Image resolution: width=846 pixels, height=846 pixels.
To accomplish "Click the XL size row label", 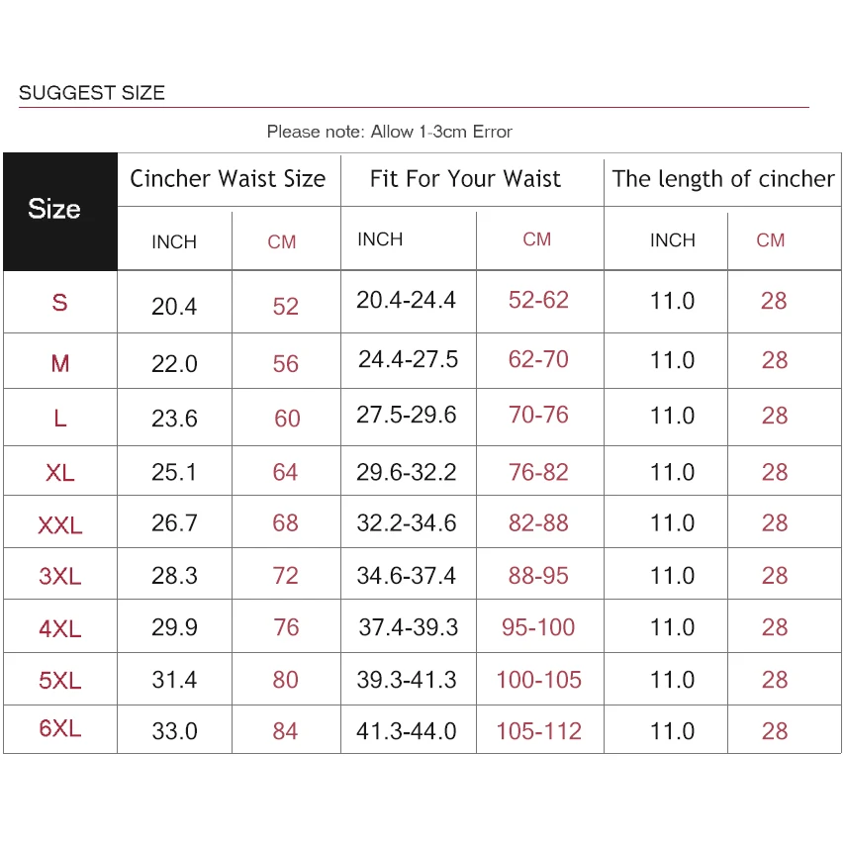I will click(x=60, y=473).
